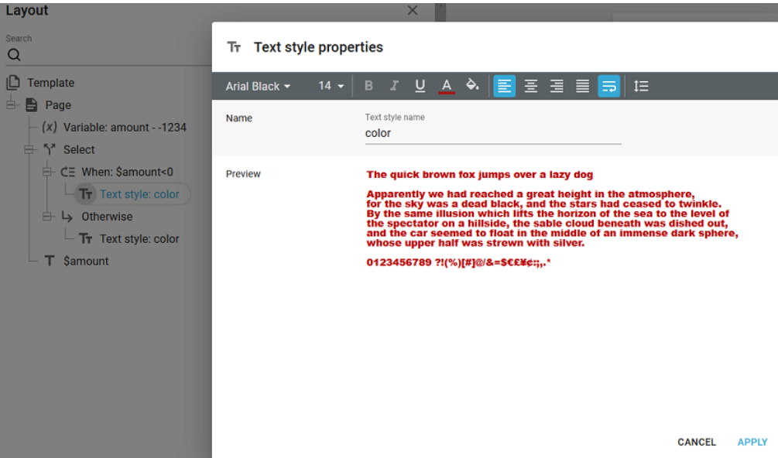Click the 0123456789 preview line
Image resolution: width=778 pixels, height=458 pixels.
(x=458, y=262)
